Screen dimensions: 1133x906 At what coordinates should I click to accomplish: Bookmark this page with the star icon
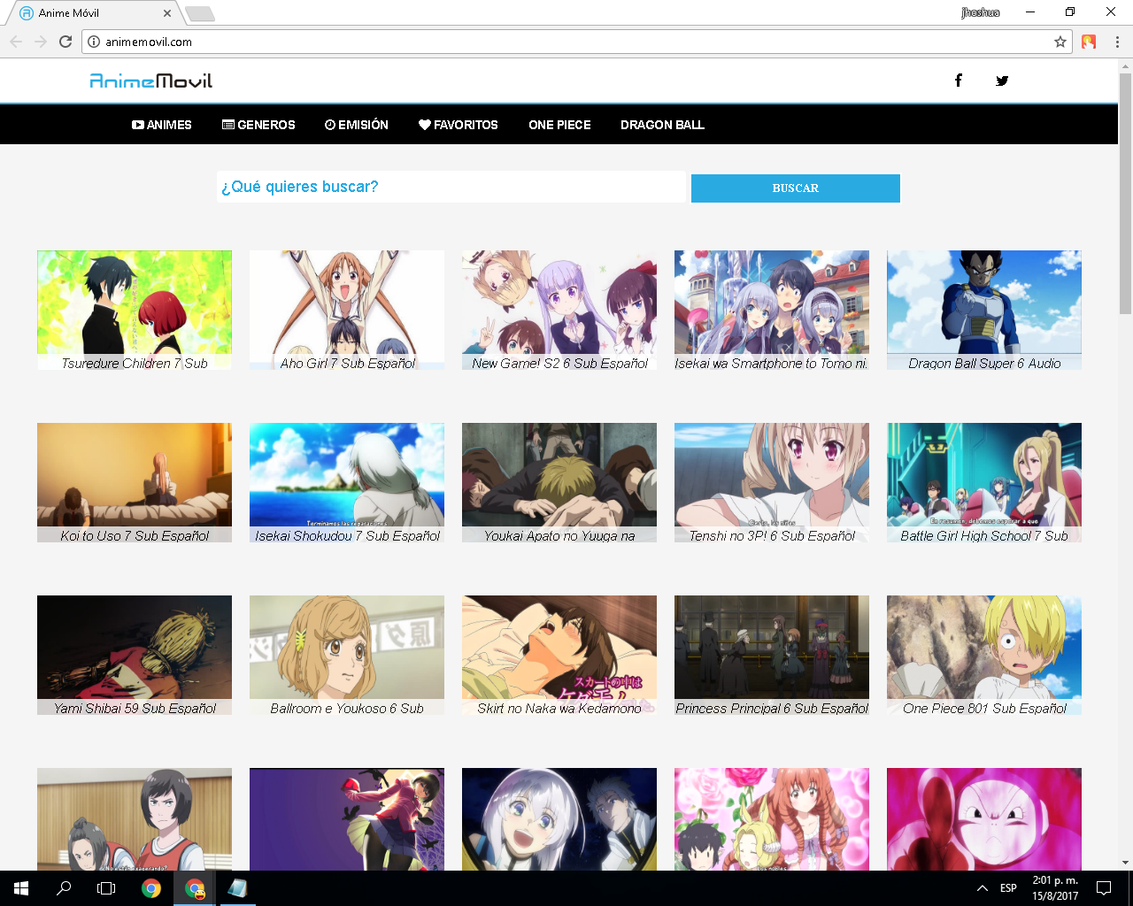click(x=1060, y=42)
